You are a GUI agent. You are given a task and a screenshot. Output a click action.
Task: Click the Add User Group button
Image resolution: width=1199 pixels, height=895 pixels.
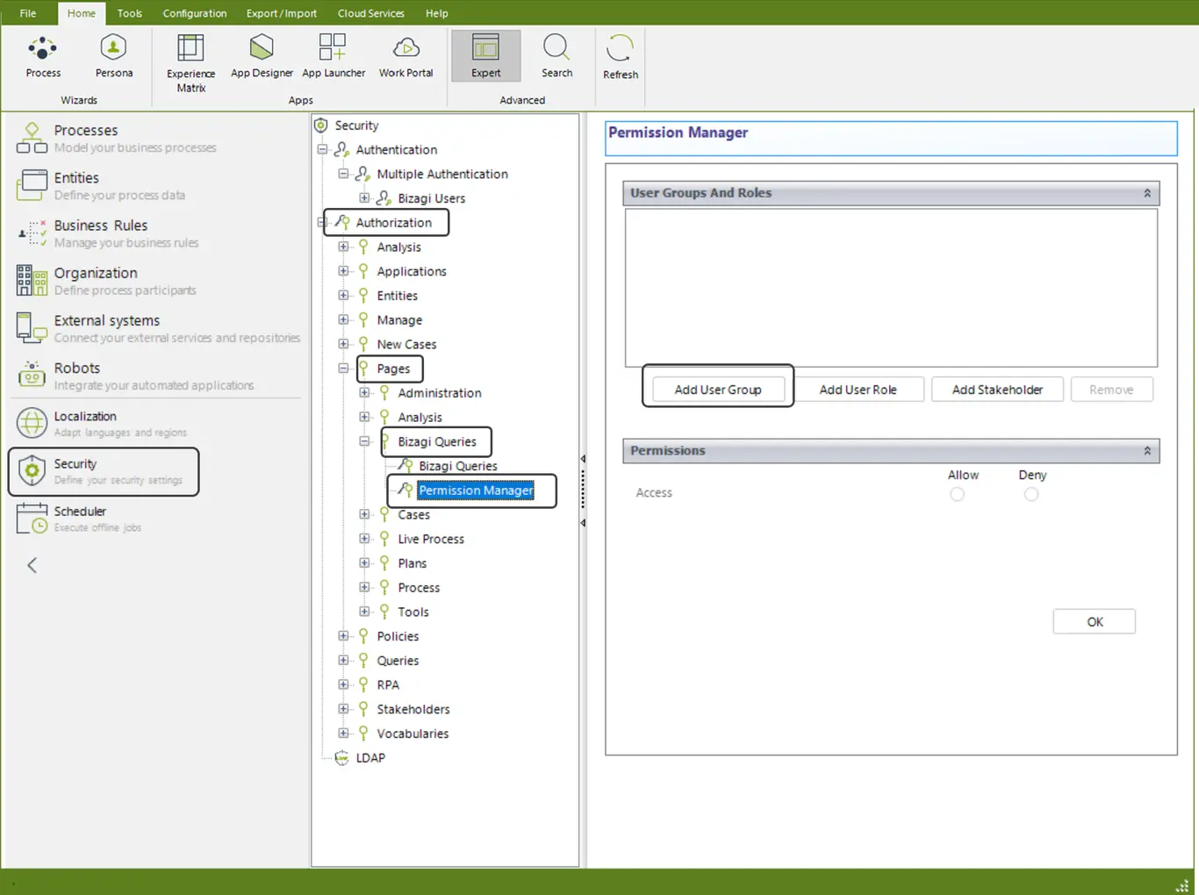(718, 390)
